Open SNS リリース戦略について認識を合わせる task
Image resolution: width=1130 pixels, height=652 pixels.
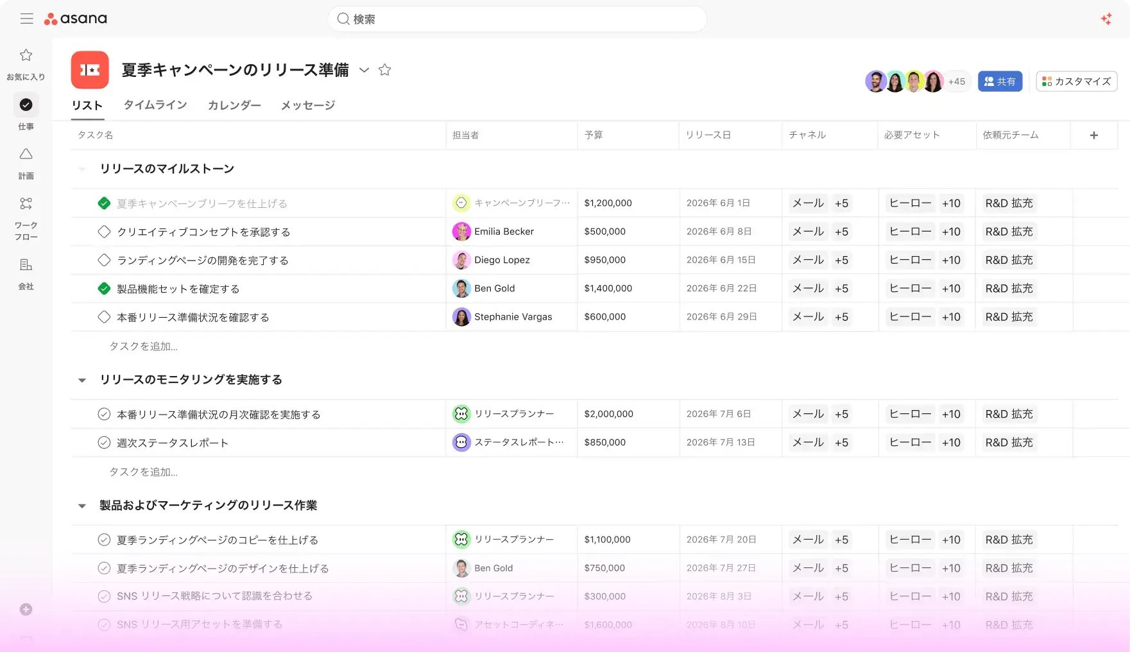[214, 596]
